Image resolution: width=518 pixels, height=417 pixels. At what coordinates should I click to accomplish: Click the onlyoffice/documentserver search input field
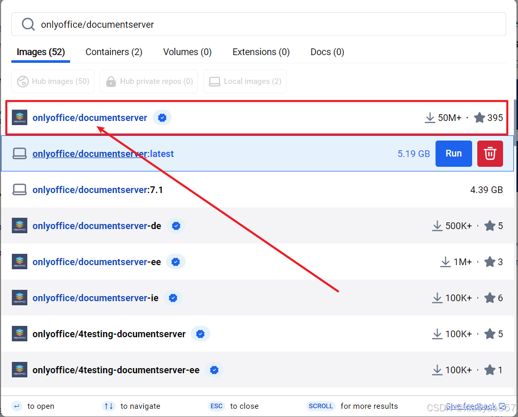[x=258, y=24]
